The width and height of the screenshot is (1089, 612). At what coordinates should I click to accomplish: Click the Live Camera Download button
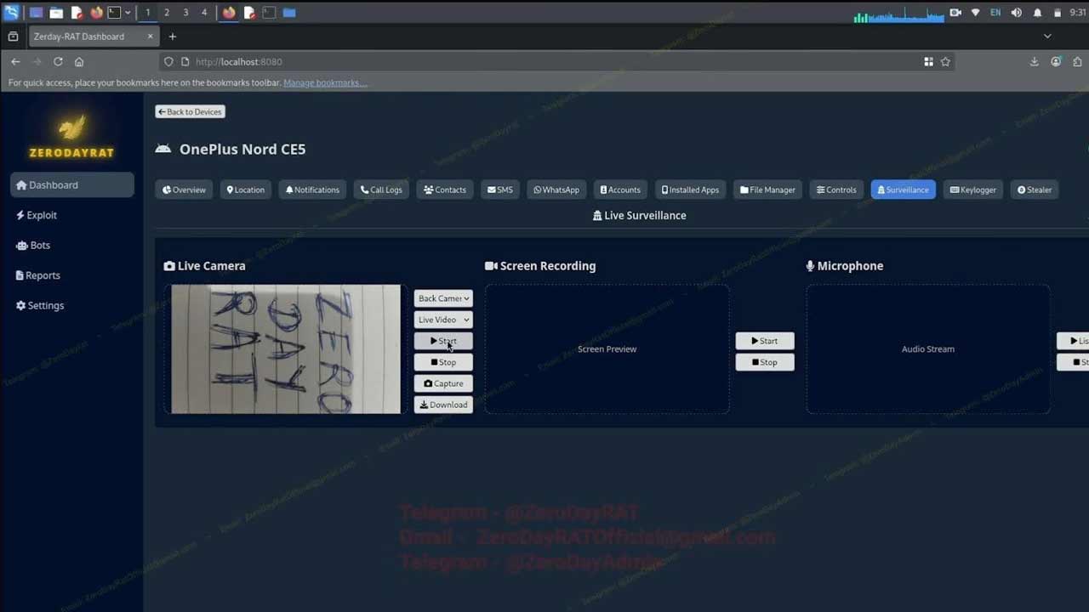click(443, 405)
